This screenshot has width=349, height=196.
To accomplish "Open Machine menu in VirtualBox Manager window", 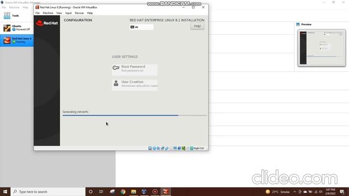I will pyautogui.click(x=14, y=7).
